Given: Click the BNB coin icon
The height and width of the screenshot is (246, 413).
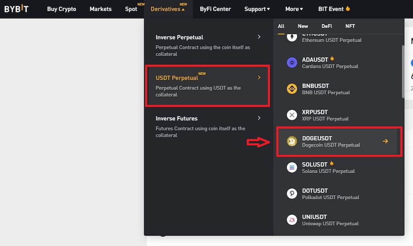Looking at the screenshot, I should point(292,89).
